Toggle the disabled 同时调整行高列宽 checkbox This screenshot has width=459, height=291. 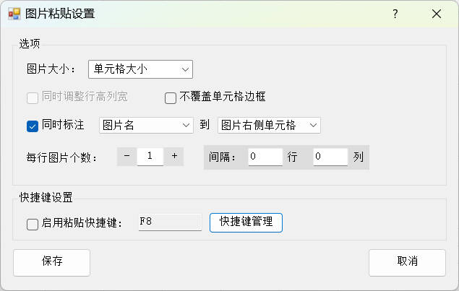pyautogui.click(x=33, y=97)
